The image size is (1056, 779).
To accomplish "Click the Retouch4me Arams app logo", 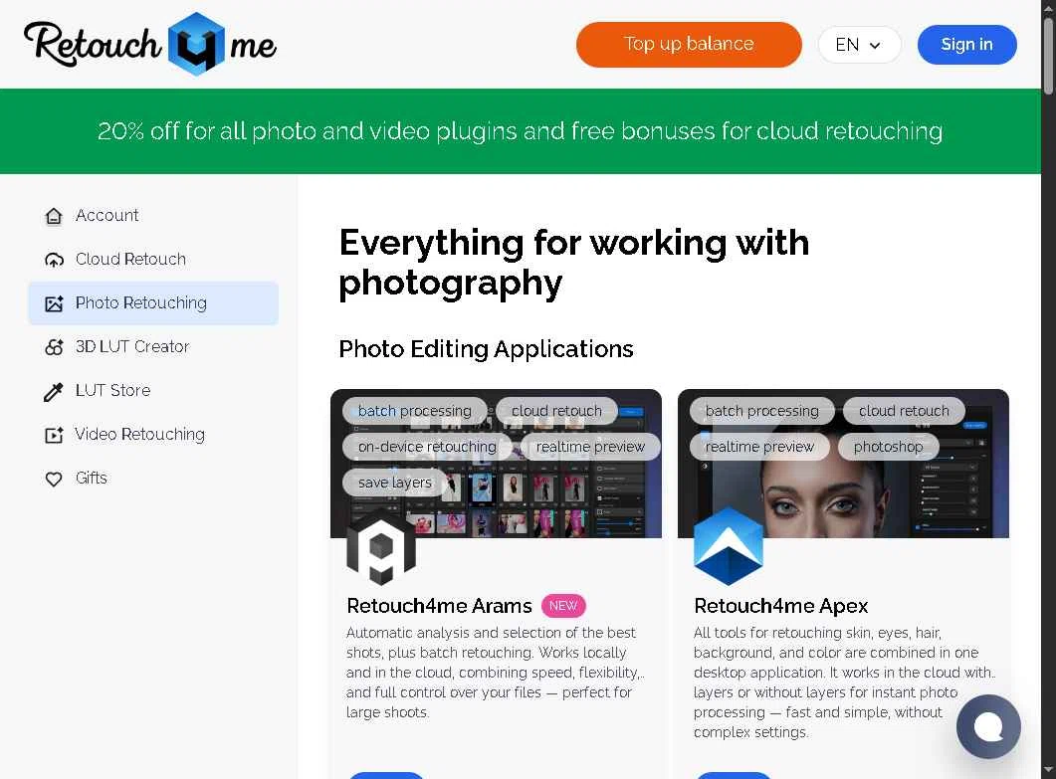I will pyautogui.click(x=381, y=547).
